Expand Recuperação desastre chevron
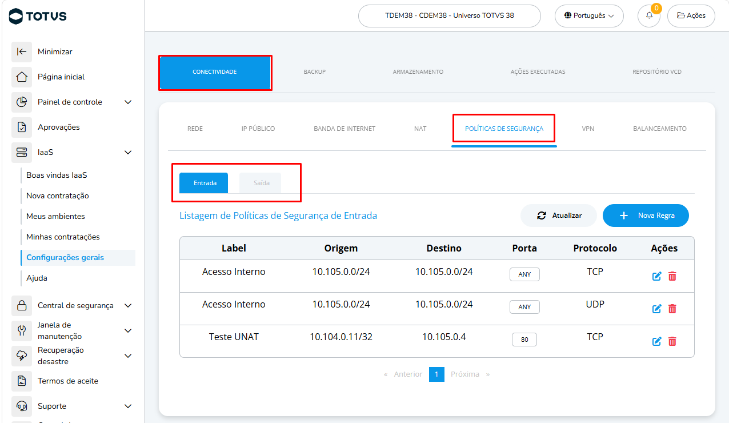Image resolution: width=729 pixels, height=423 pixels. click(128, 356)
